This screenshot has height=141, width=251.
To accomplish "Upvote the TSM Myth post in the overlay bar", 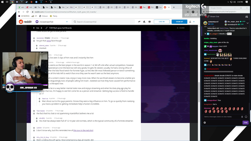I will pyautogui.click(x=34, y=28).
